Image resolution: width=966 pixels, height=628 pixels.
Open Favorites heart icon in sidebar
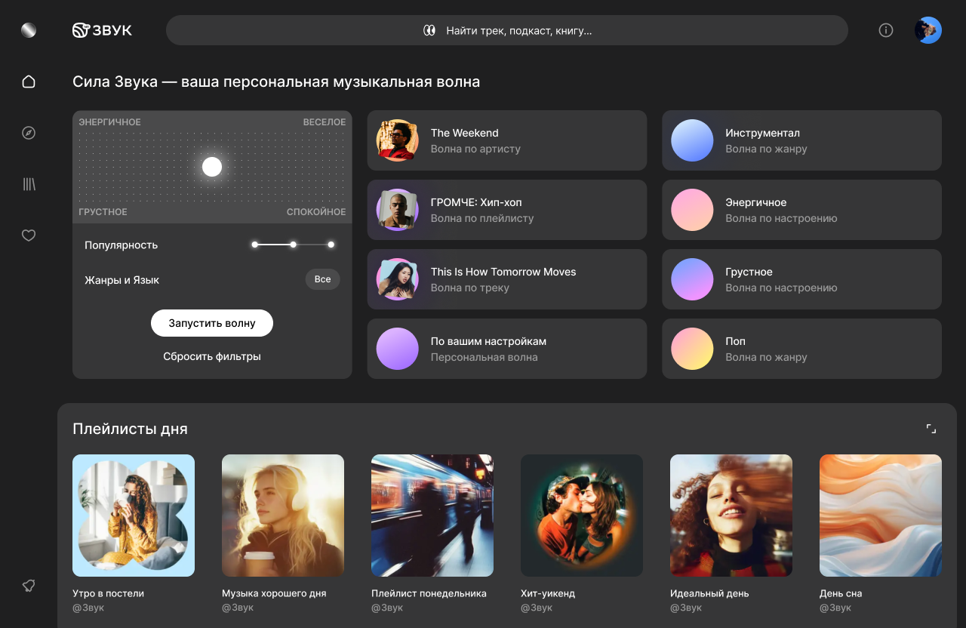coord(29,235)
